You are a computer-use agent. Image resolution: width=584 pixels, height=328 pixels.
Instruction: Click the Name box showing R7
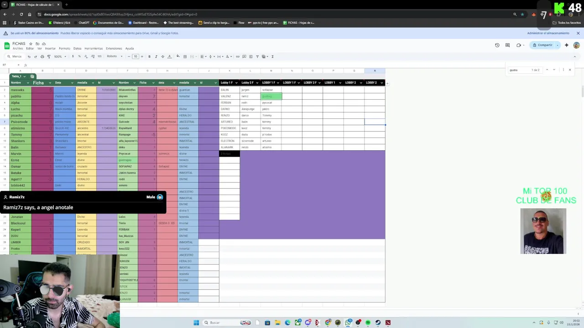(x=10, y=65)
